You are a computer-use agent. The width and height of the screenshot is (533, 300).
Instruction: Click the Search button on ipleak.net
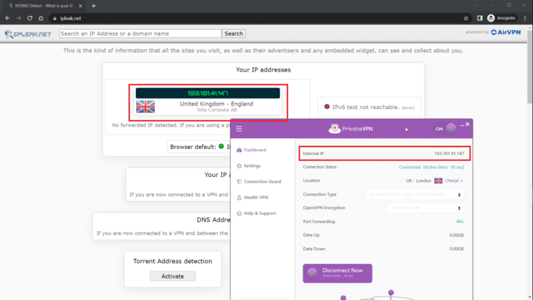point(234,33)
